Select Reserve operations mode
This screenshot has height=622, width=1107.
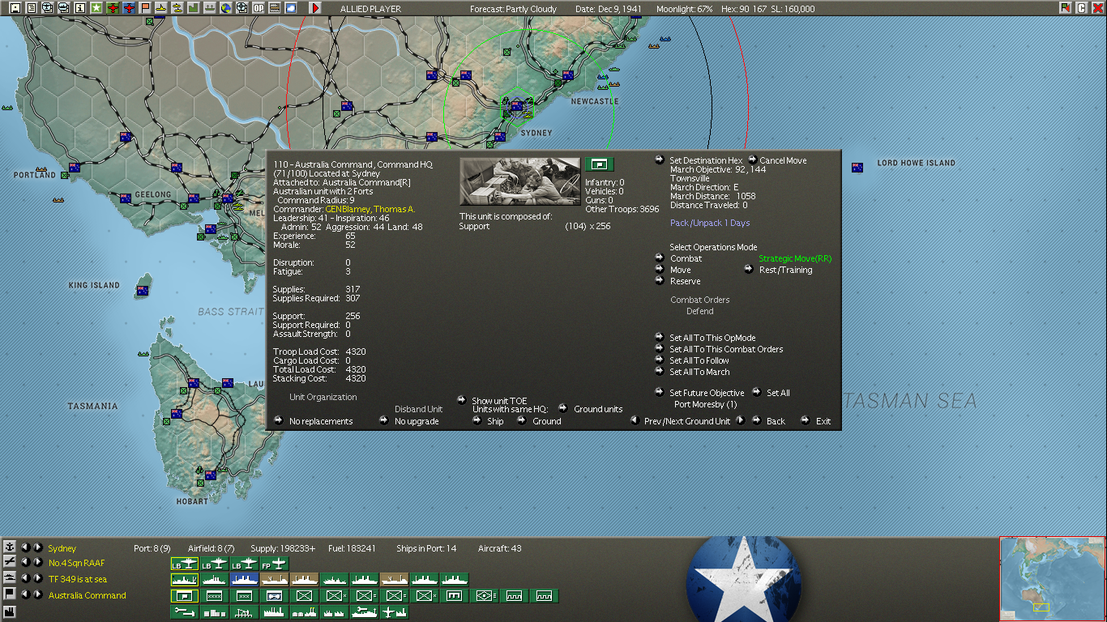[x=684, y=282]
